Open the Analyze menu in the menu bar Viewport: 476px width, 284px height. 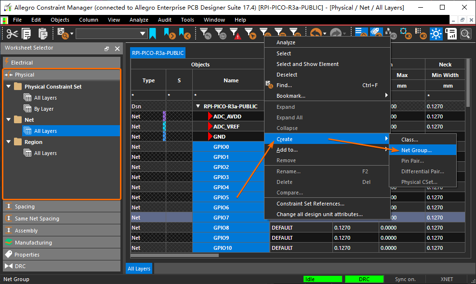[x=139, y=20]
